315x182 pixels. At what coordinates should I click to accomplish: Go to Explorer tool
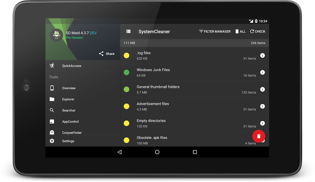point(68,99)
